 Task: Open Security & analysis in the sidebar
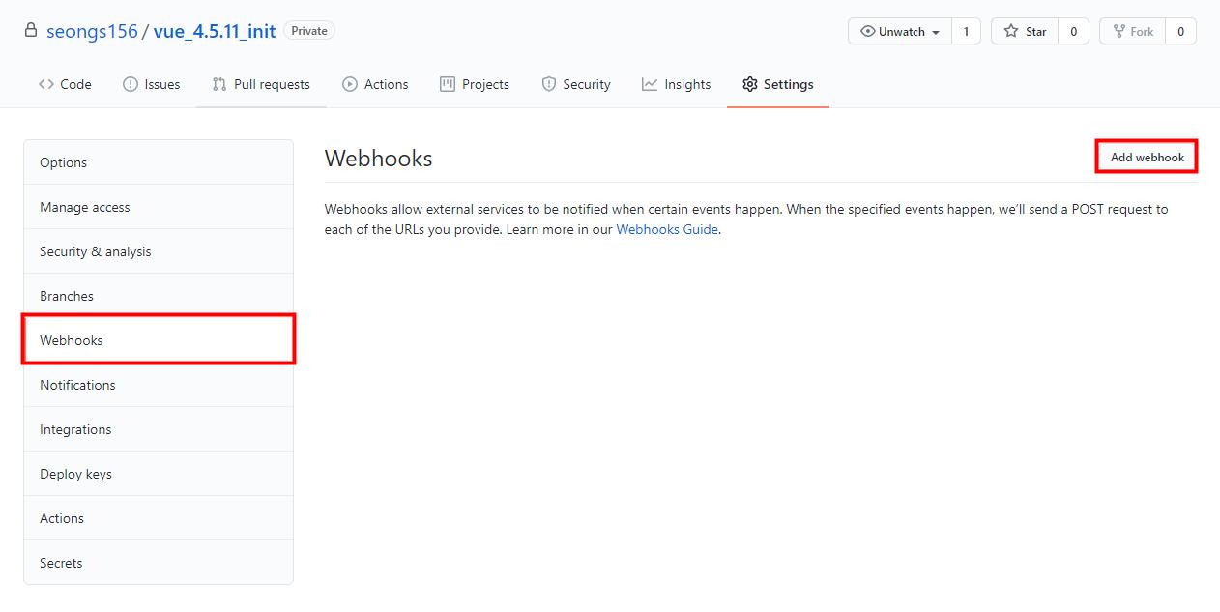[x=159, y=251]
